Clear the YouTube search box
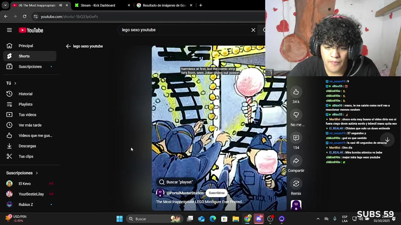401x225 pixels. (253, 30)
